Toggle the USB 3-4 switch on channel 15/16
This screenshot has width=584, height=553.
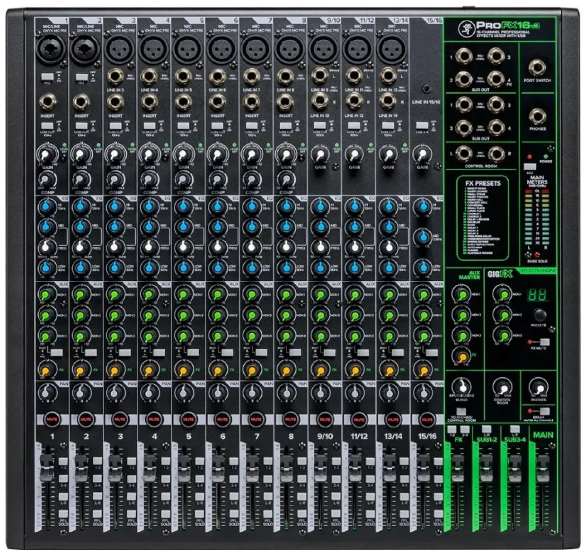422,126
